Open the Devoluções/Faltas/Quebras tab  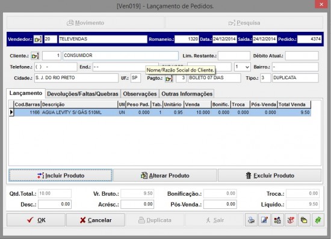(82, 94)
